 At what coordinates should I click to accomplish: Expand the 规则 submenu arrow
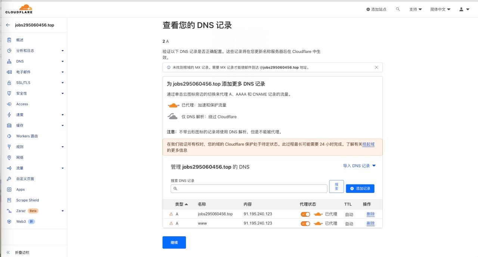pyautogui.click(x=63, y=147)
